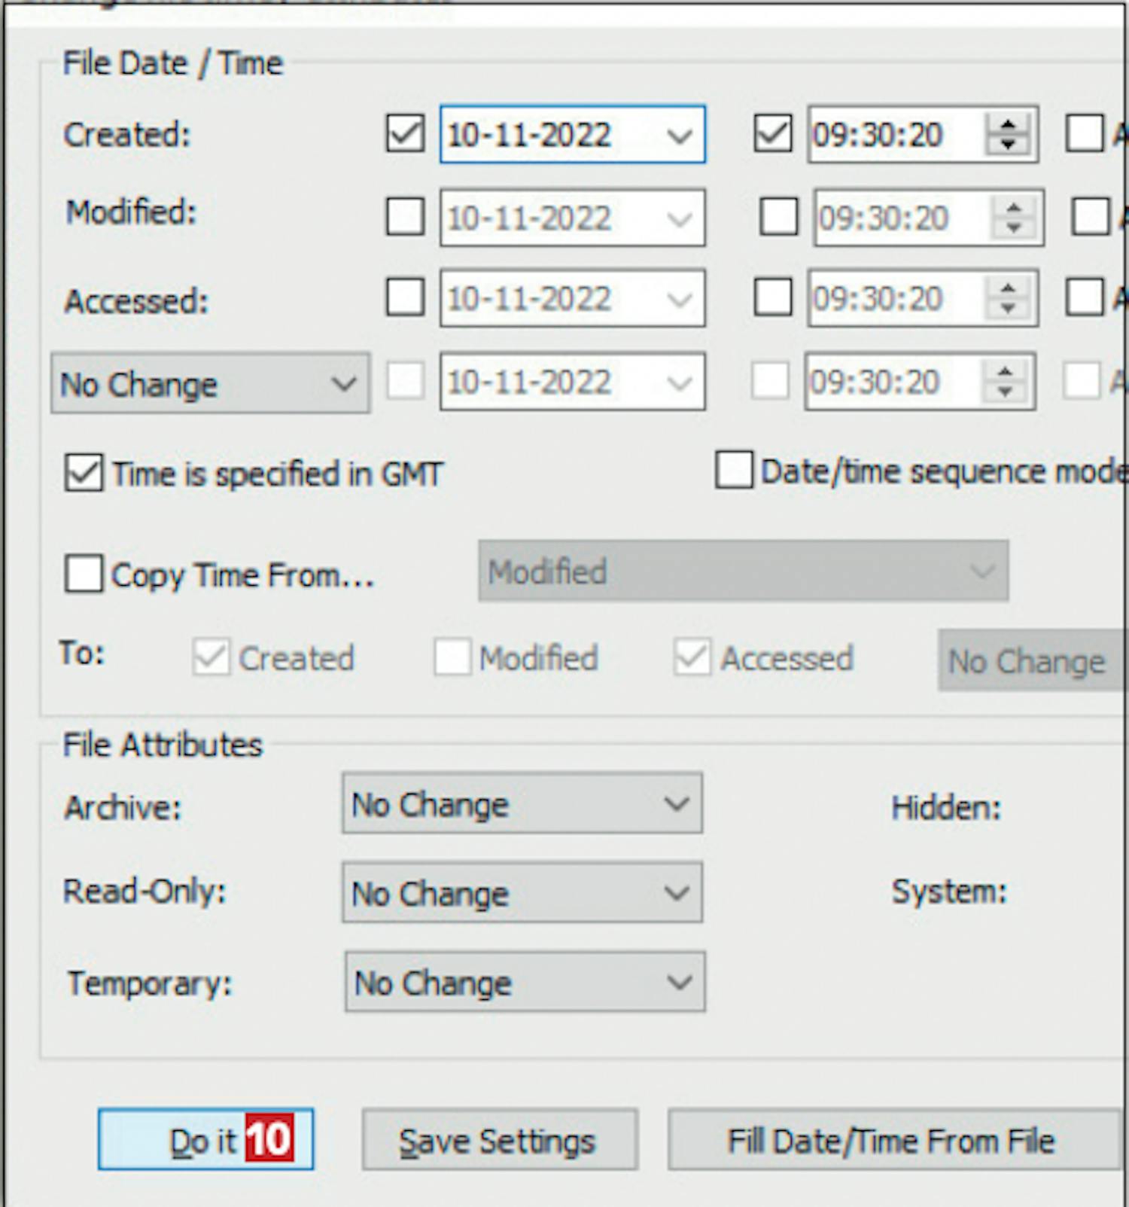Viewport: 1129px width, 1207px height.
Task: Enable the Modified time checkbox
Action: (x=779, y=217)
